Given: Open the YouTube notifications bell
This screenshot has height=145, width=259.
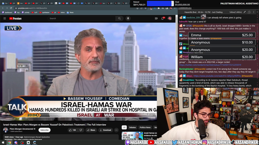Looking at the screenshot, I should coord(163,18).
